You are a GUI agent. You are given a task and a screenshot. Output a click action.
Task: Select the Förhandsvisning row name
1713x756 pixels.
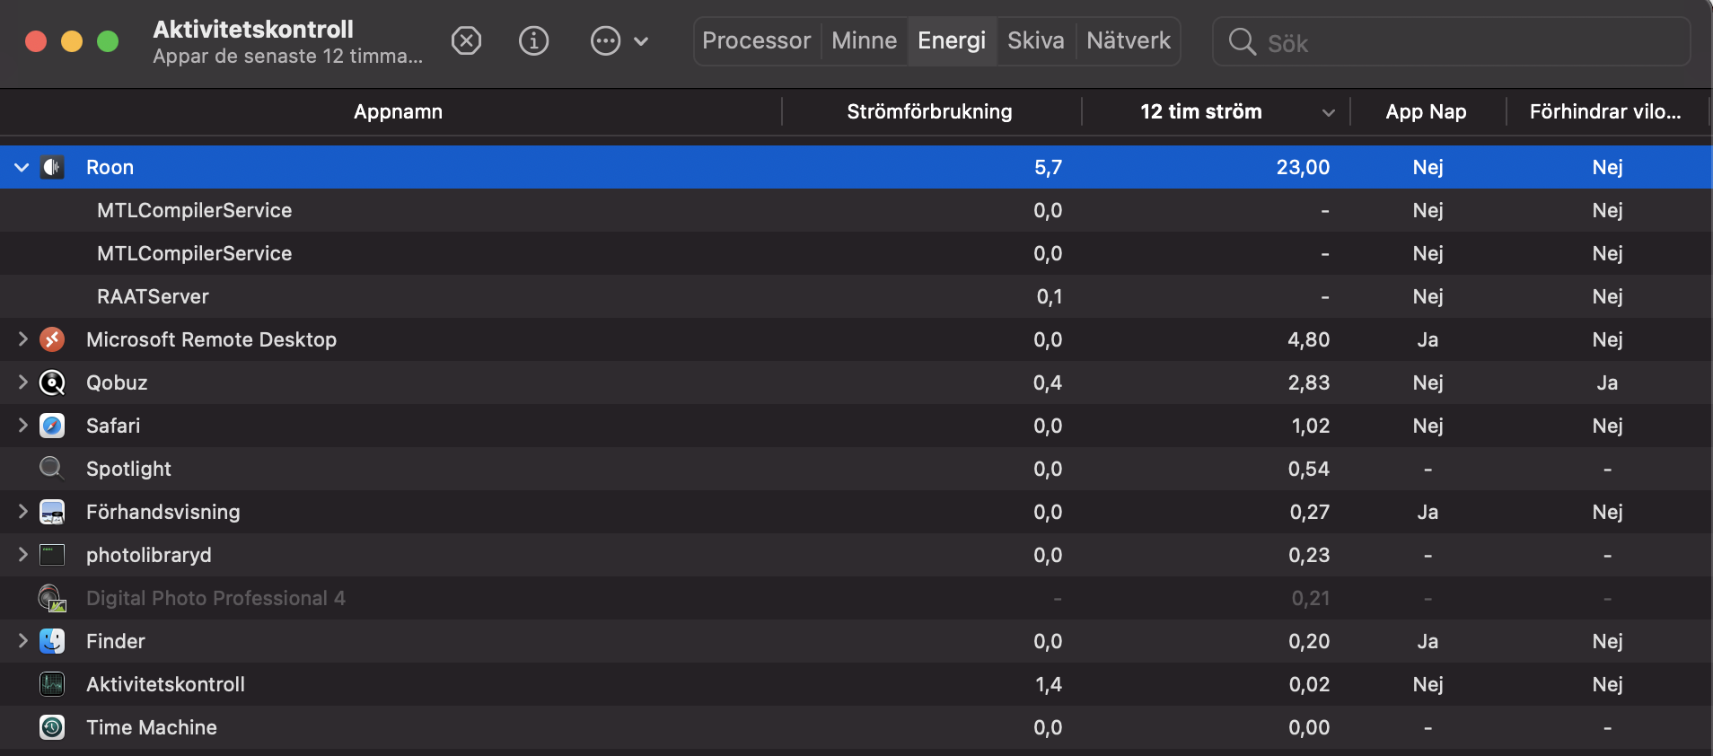coord(163,512)
